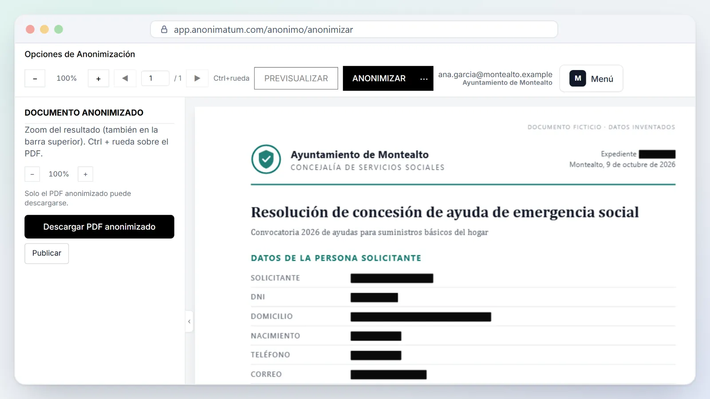The image size is (710, 399).
Task: Click the redacted DOMICILIO value bar
Action: pos(421,317)
